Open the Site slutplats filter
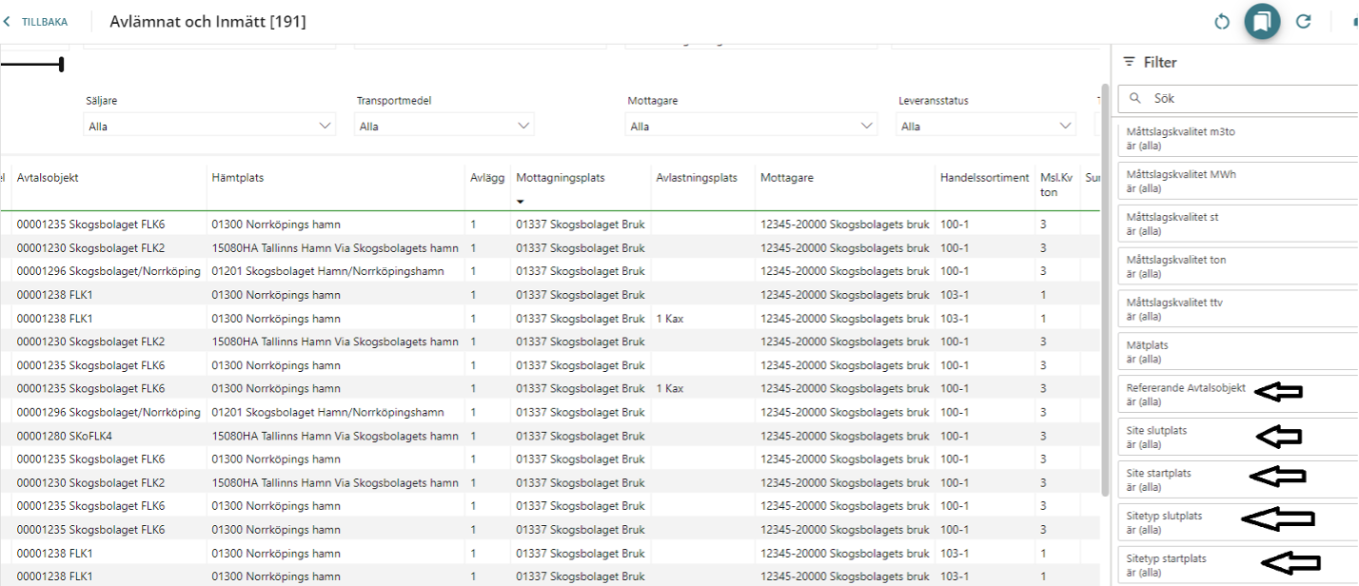 1238,438
